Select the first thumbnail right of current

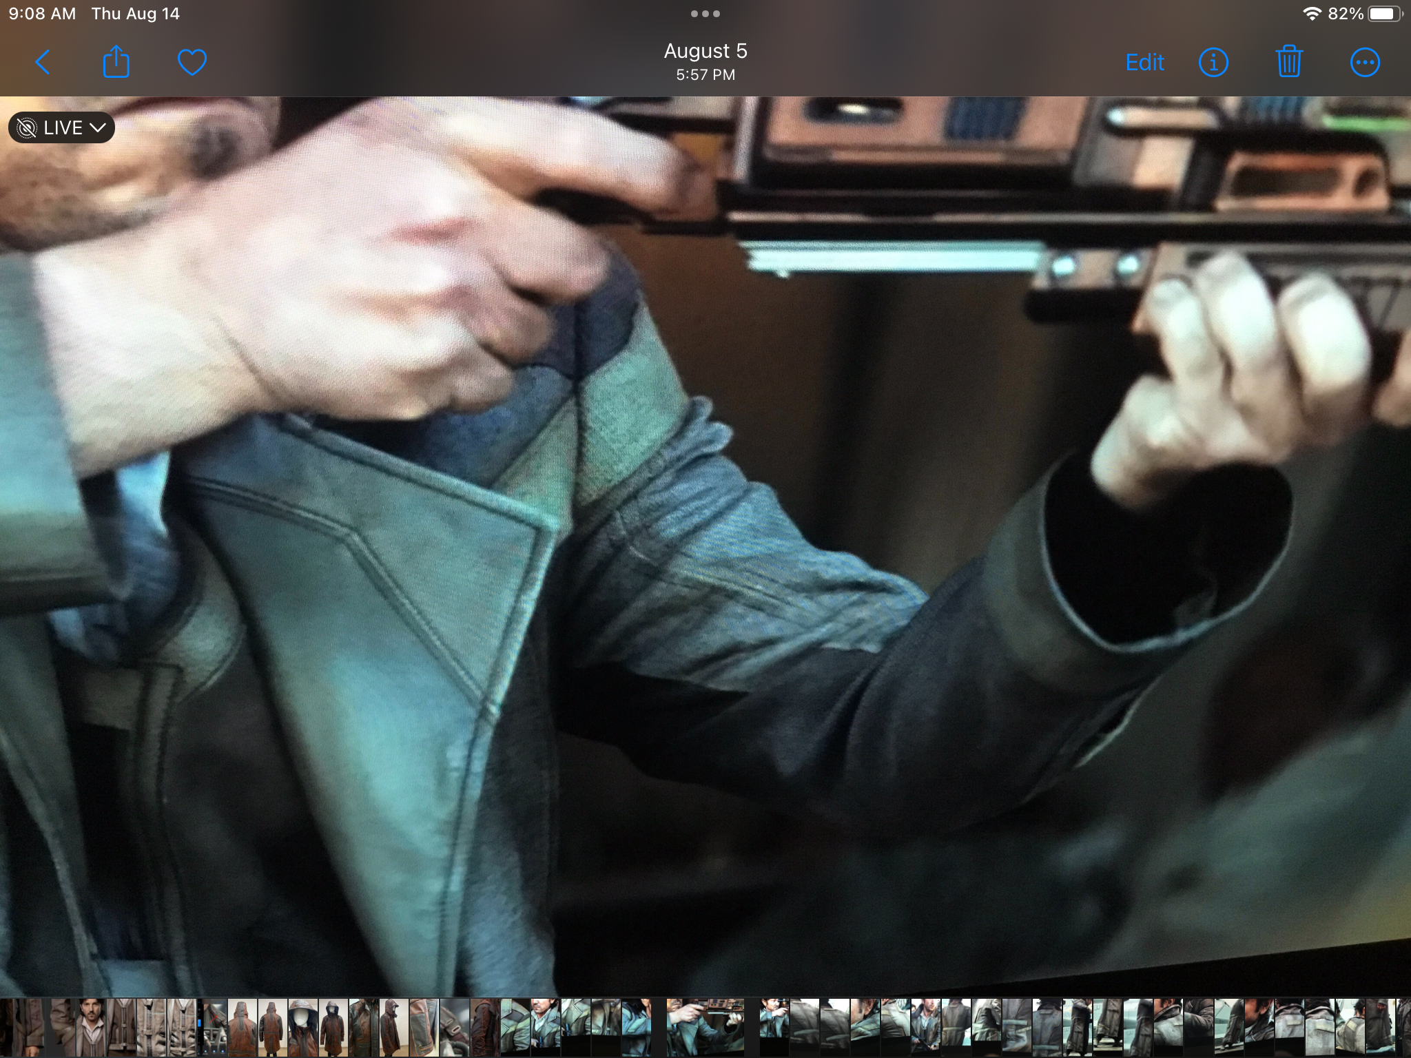(774, 1028)
